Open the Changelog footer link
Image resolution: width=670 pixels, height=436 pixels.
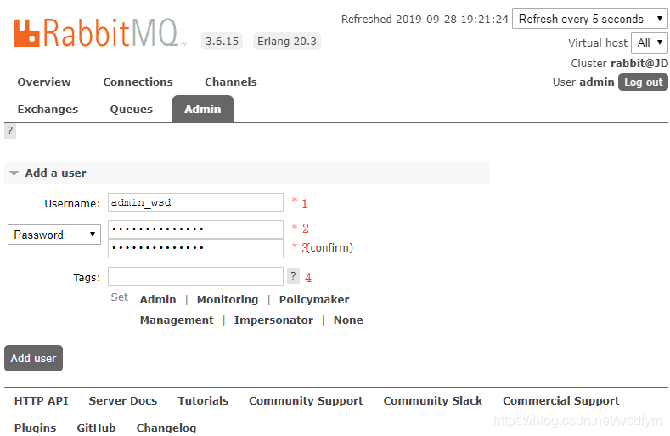[x=166, y=428]
